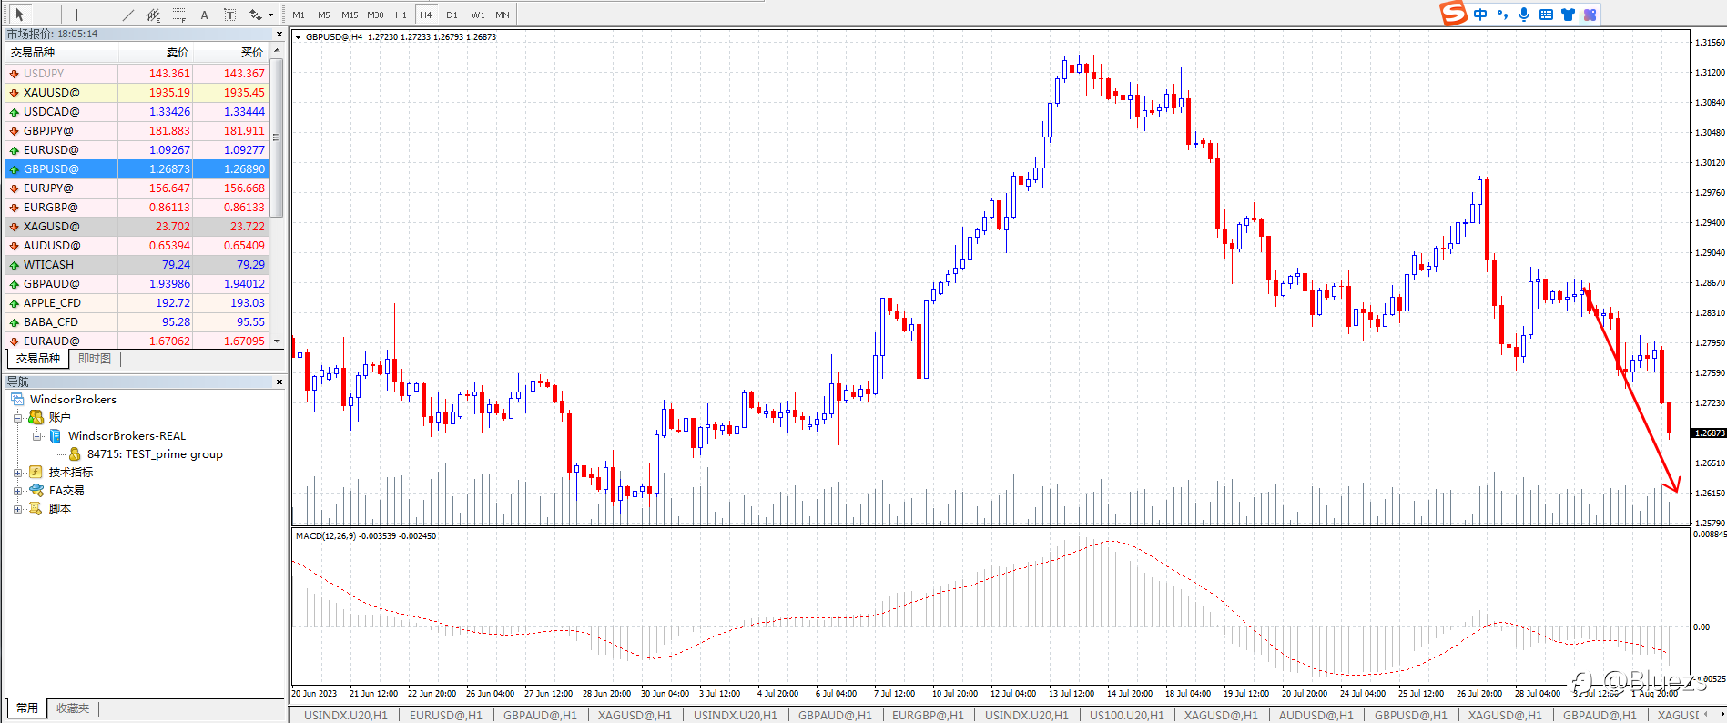Open the 收藏夹 favorites tab
This screenshot has width=1727, height=723.
click(73, 708)
